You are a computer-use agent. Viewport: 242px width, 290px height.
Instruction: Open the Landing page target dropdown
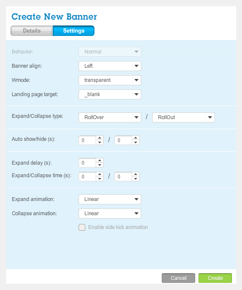(110, 94)
